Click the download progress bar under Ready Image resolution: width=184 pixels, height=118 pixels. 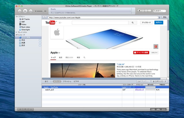(91, 11)
